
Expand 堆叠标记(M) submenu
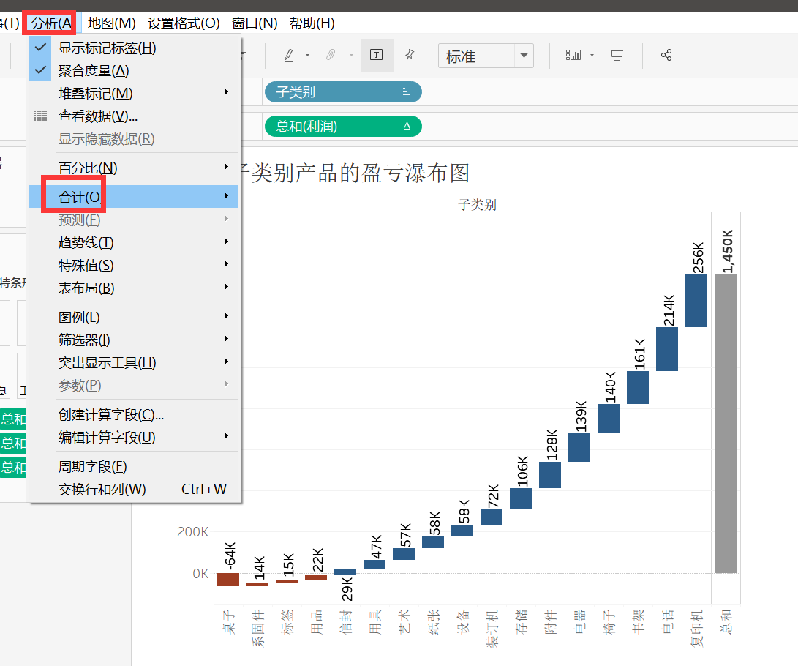pos(133,93)
